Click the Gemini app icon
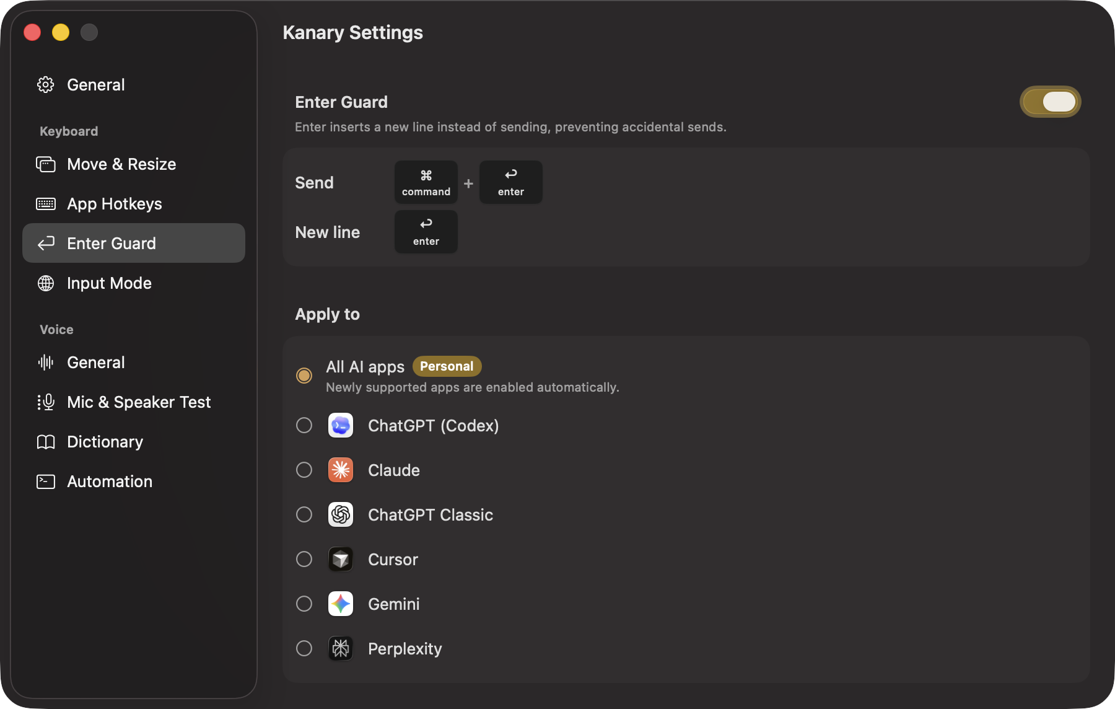This screenshot has height=709, width=1115. click(341, 604)
